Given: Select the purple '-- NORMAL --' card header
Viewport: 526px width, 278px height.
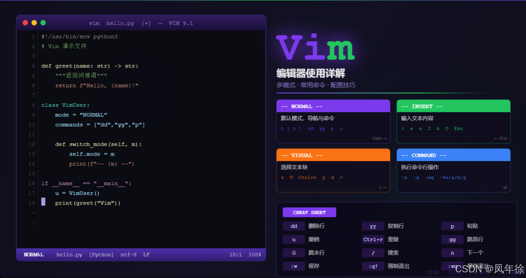Looking at the screenshot, I should click(333, 106).
